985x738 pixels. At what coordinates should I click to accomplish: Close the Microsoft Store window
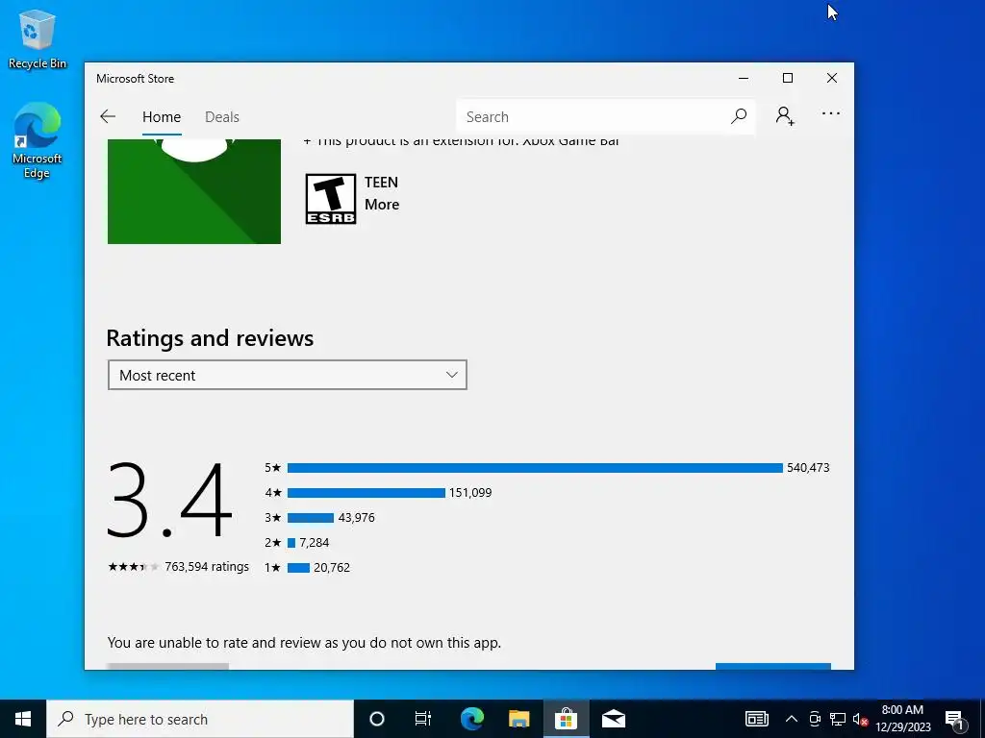click(x=832, y=78)
